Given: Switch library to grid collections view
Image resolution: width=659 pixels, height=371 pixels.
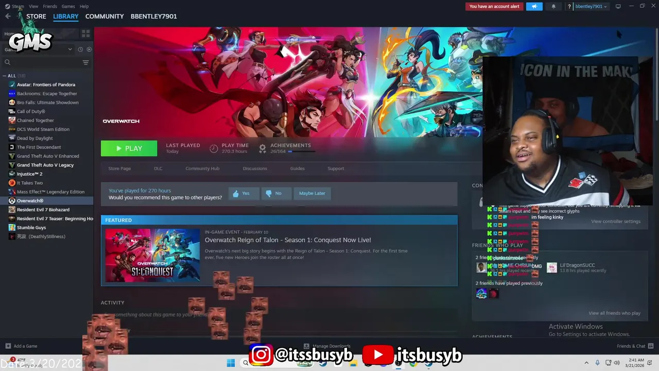Looking at the screenshot, I should coord(85,33).
